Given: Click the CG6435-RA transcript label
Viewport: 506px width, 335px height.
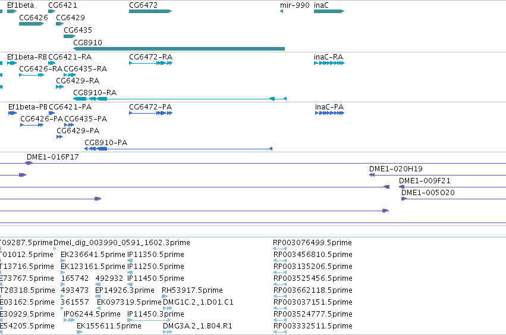Looking at the screenshot, I should 85,69.
